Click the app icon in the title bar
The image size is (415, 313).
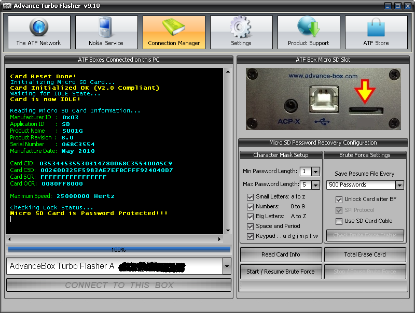[7, 6]
